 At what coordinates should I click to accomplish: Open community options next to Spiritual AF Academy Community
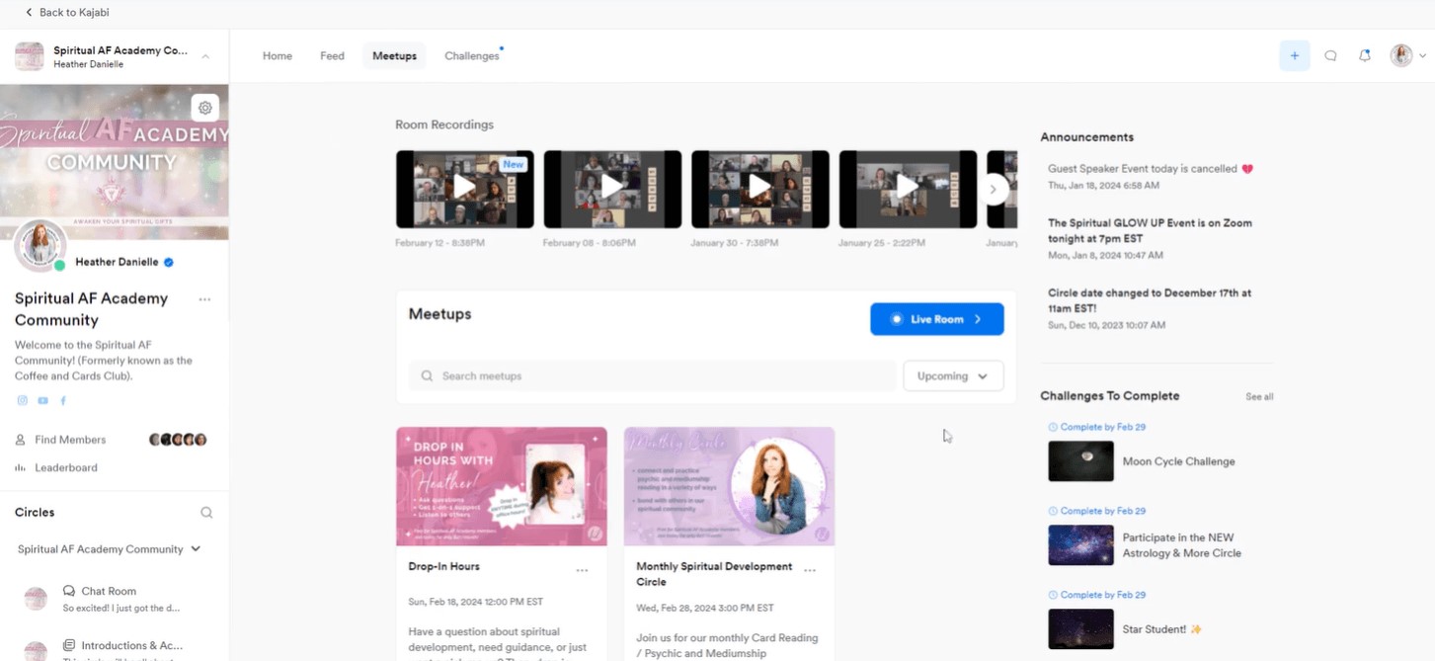(x=204, y=299)
